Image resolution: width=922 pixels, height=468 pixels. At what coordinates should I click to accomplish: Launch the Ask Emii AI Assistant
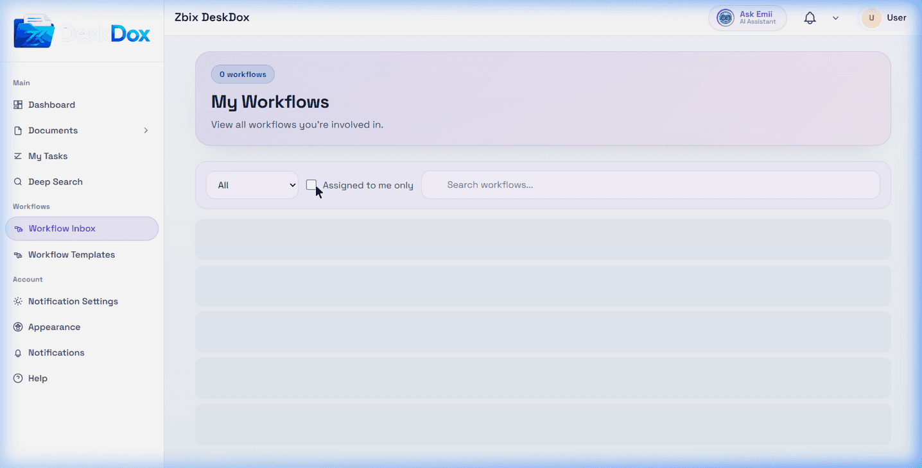(747, 18)
